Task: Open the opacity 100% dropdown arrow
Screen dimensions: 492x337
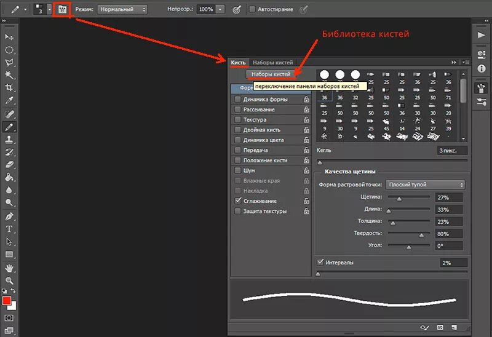Action: (220, 9)
